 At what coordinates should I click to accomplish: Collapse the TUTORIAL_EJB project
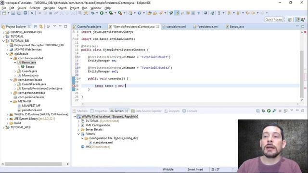(3, 41)
